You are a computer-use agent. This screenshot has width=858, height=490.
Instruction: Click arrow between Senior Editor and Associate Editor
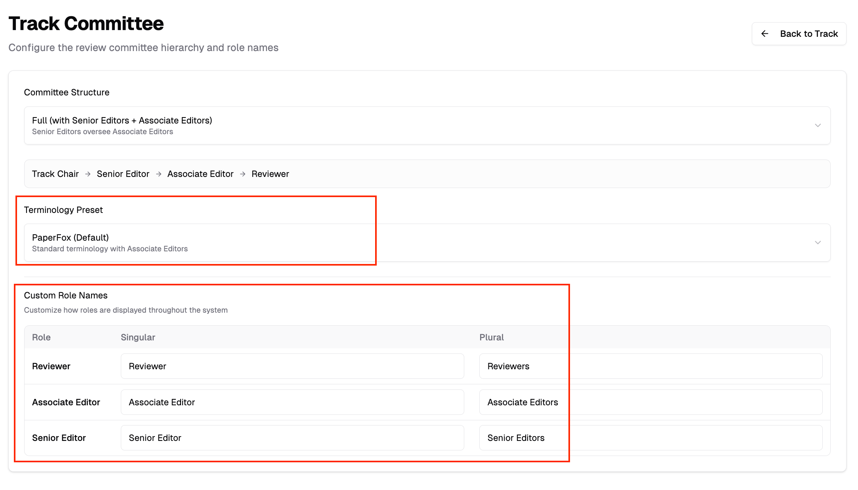point(158,174)
